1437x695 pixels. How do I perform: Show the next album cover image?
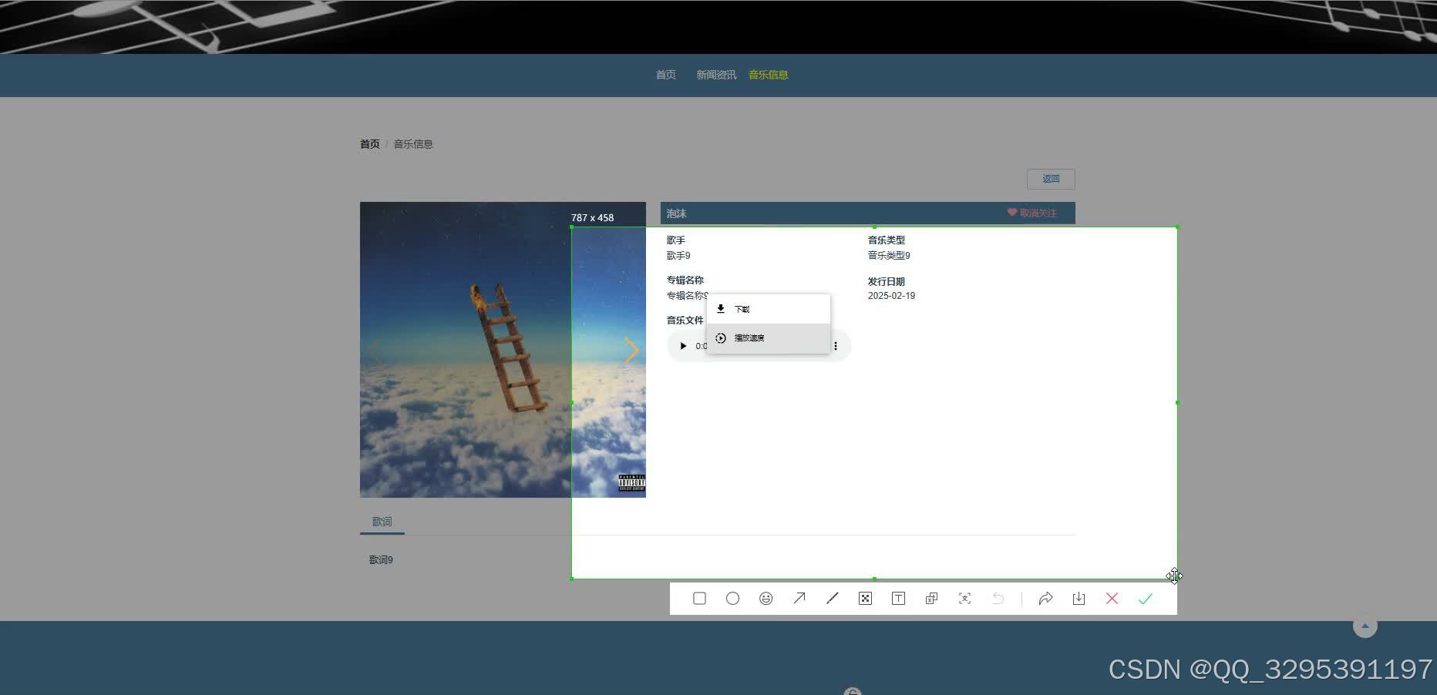[x=631, y=350]
